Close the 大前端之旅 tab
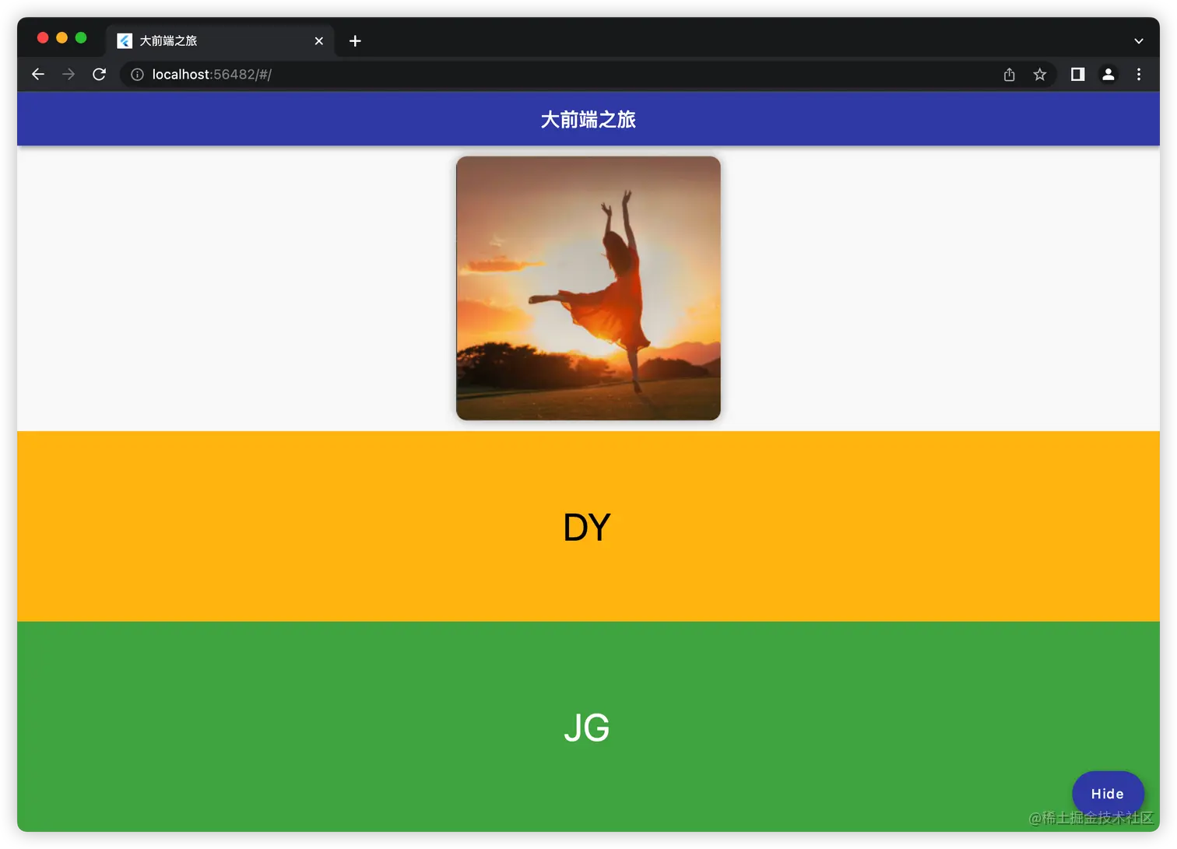The image size is (1177, 849). [319, 41]
